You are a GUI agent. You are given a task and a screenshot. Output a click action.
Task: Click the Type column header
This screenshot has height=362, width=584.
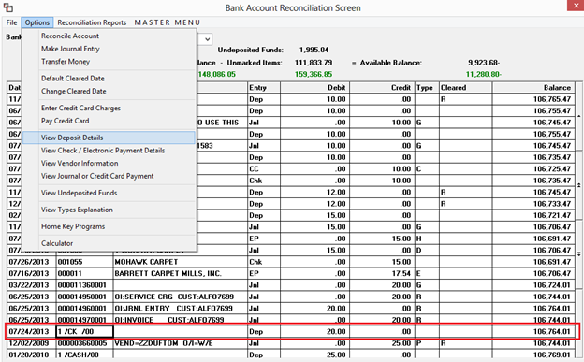[x=427, y=88]
